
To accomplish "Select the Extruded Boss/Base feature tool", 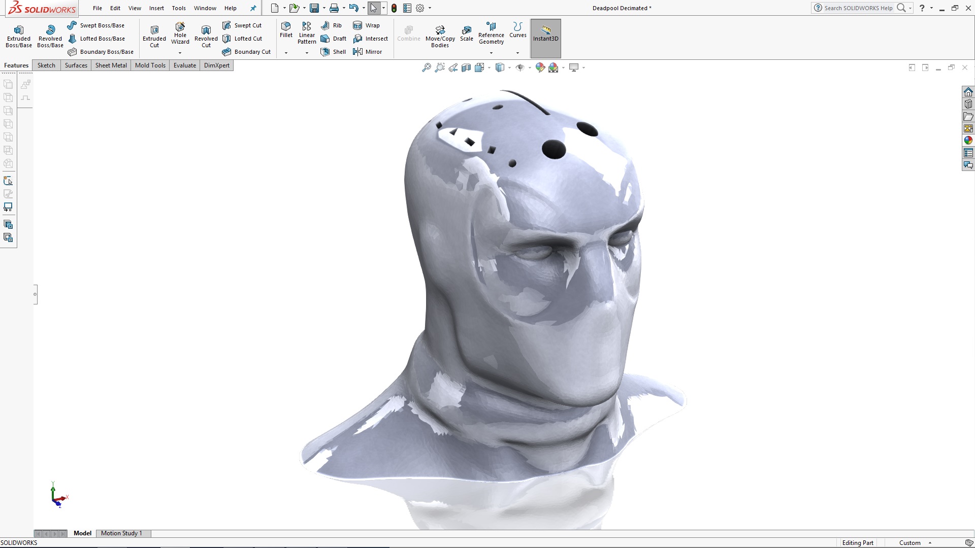I will pos(18,36).
